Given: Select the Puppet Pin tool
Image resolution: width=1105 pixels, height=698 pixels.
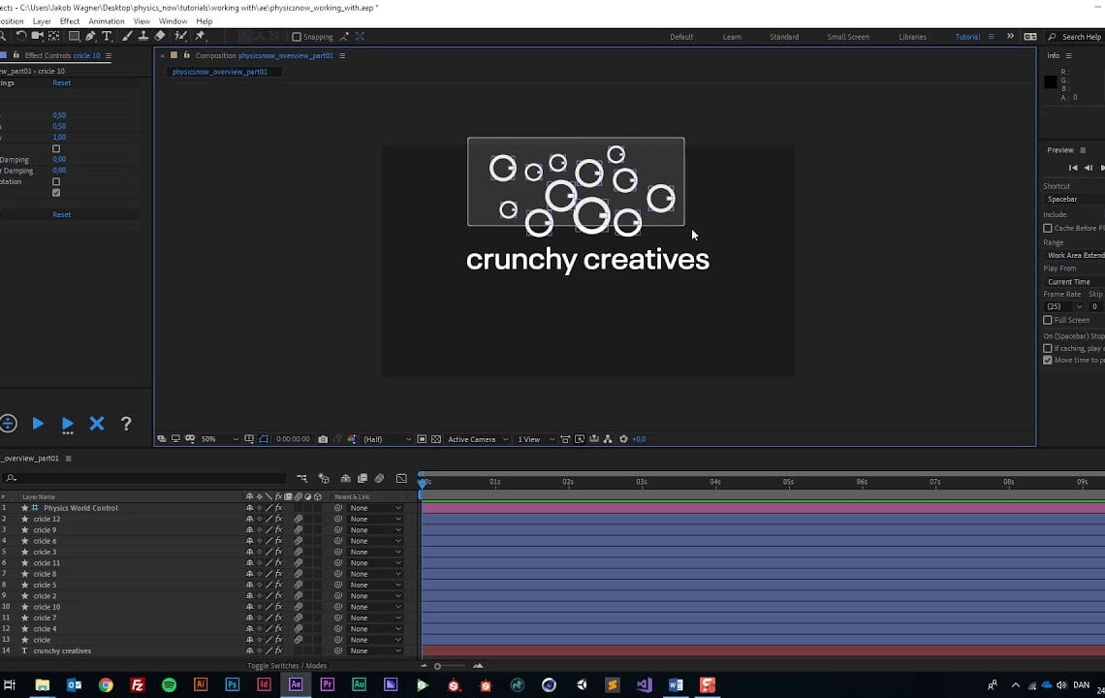Looking at the screenshot, I should pyautogui.click(x=201, y=36).
